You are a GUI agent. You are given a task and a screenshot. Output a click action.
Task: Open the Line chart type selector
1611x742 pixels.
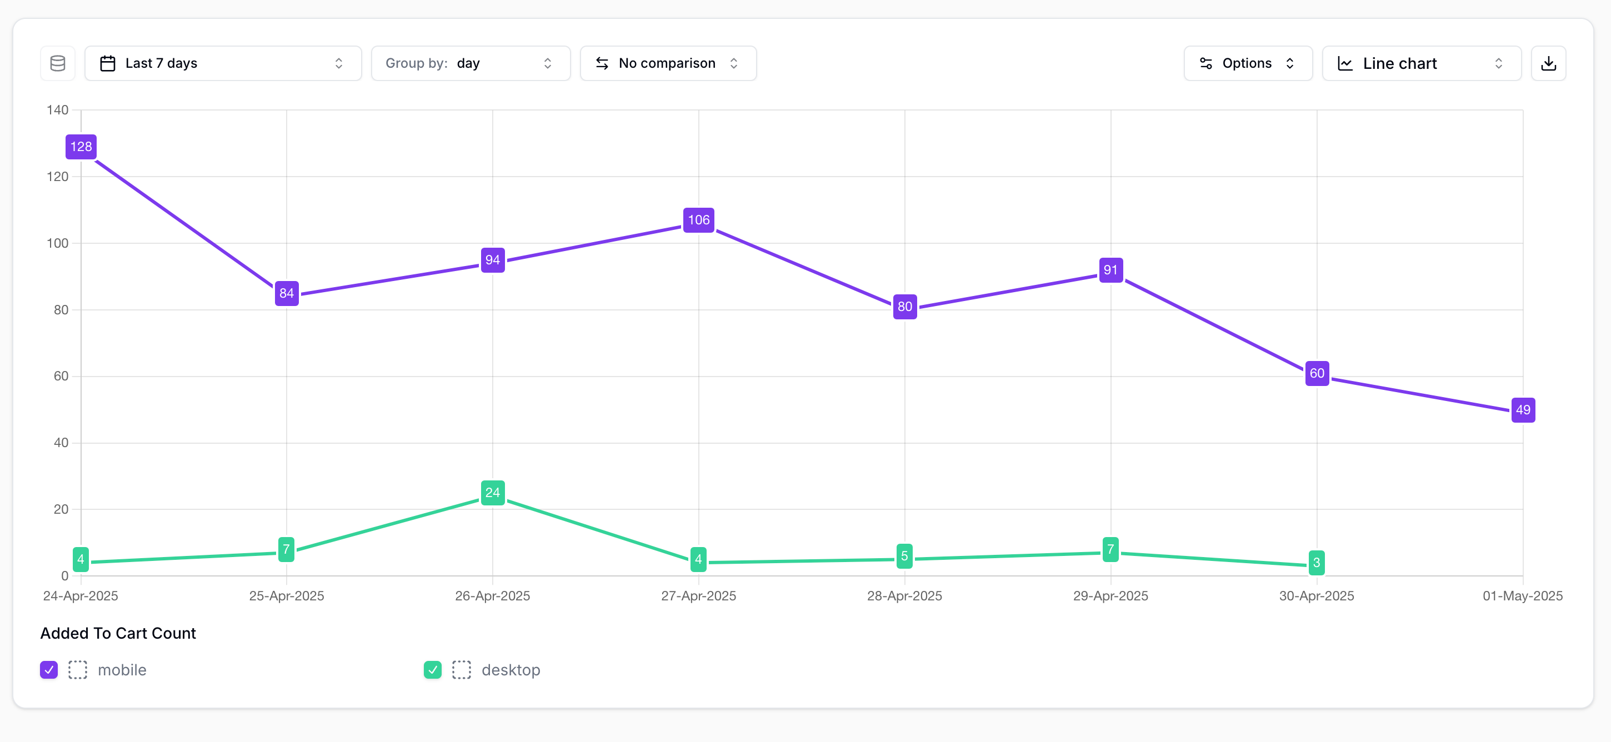[1421, 63]
